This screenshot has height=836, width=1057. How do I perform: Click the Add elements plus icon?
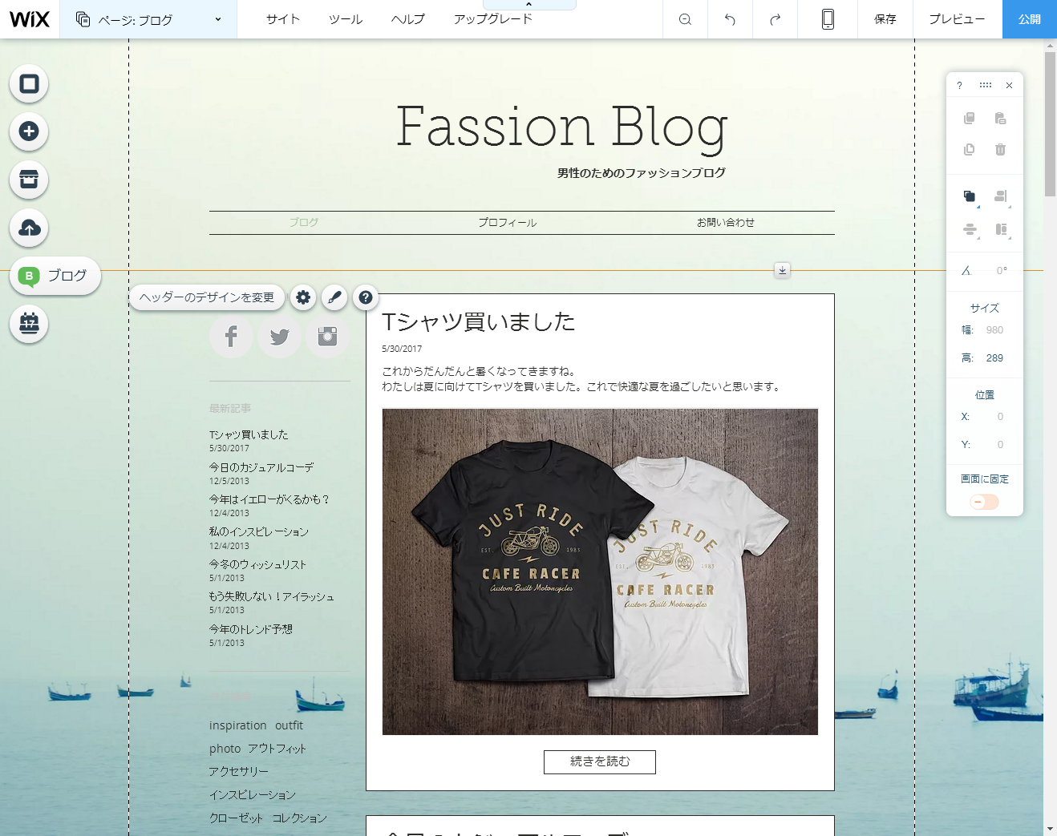29,131
